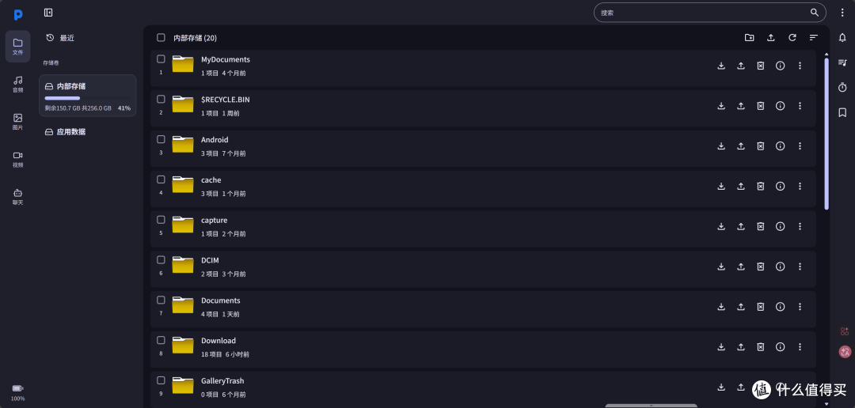Open the notifications bell icon
This screenshot has width=855, height=408.
click(842, 38)
